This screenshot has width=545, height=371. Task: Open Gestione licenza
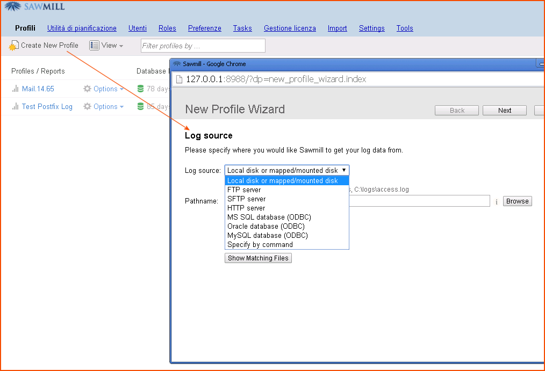coord(290,28)
